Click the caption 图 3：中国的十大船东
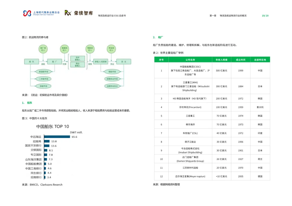This screenshot has height=206, width=292. click(35, 118)
